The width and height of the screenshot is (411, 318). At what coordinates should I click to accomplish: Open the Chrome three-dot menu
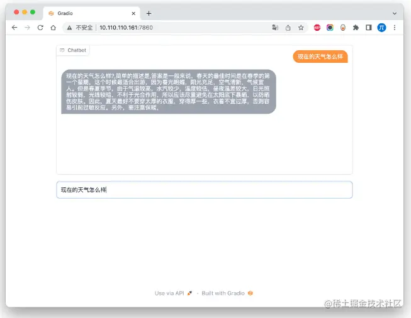click(395, 28)
